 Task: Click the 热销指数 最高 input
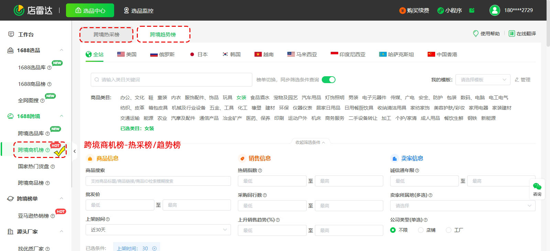coord(349,181)
